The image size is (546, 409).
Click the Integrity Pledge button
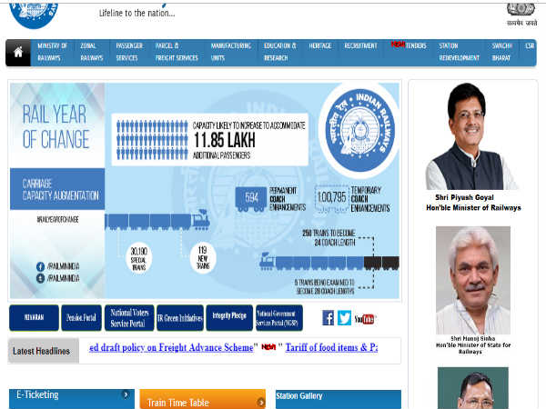(x=229, y=317)
